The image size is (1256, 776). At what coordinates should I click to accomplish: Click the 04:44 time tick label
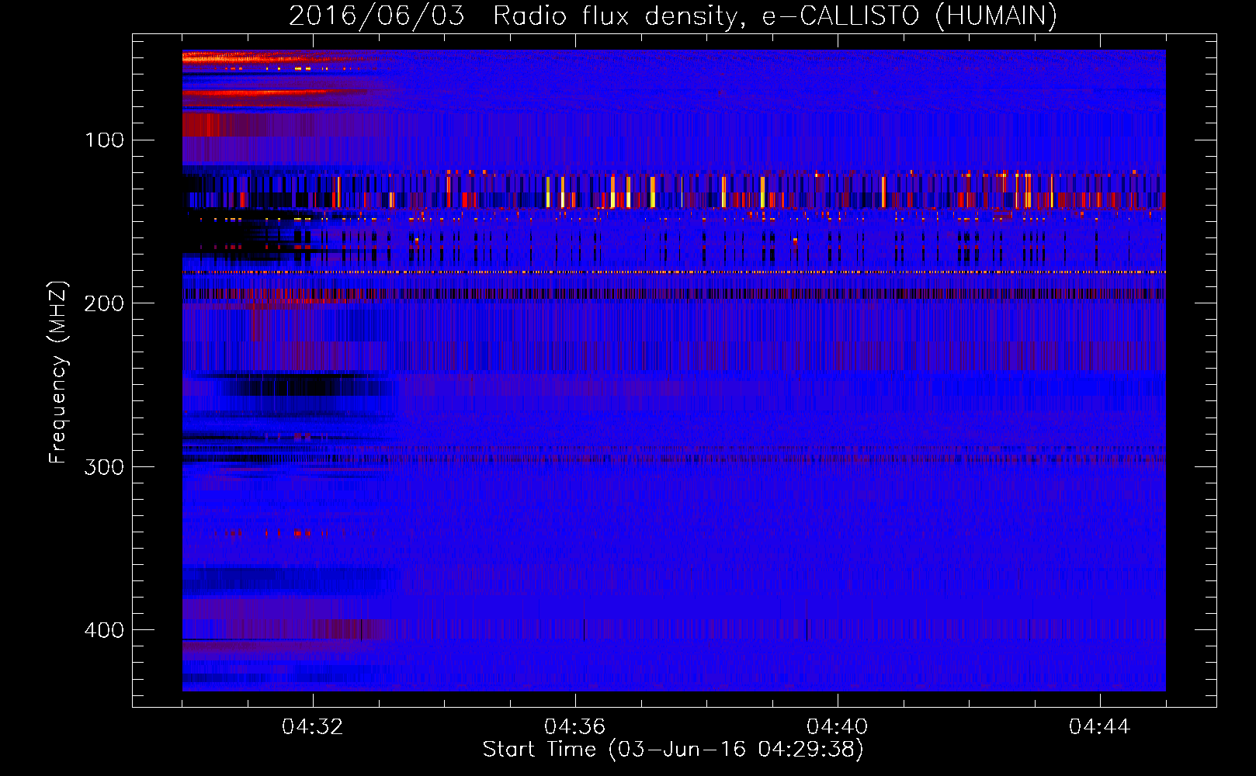[1099, 727]
